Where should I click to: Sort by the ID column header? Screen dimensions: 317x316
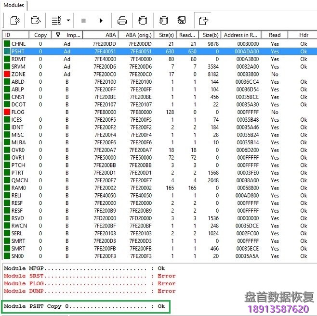click(16, 35)
